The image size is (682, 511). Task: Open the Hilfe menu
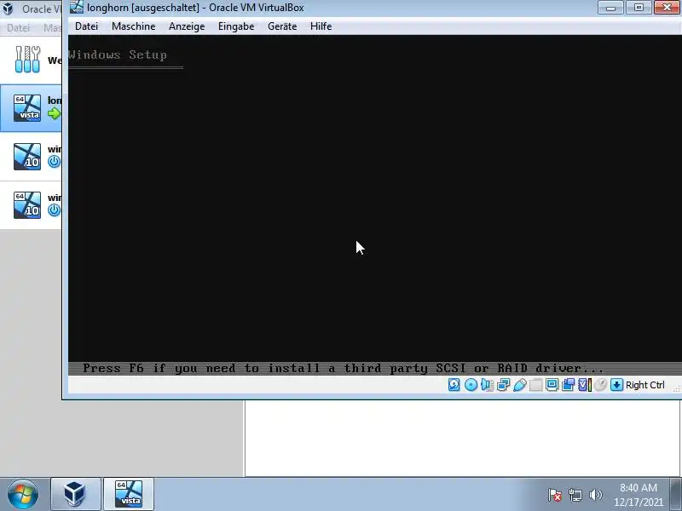click(321, 26)
